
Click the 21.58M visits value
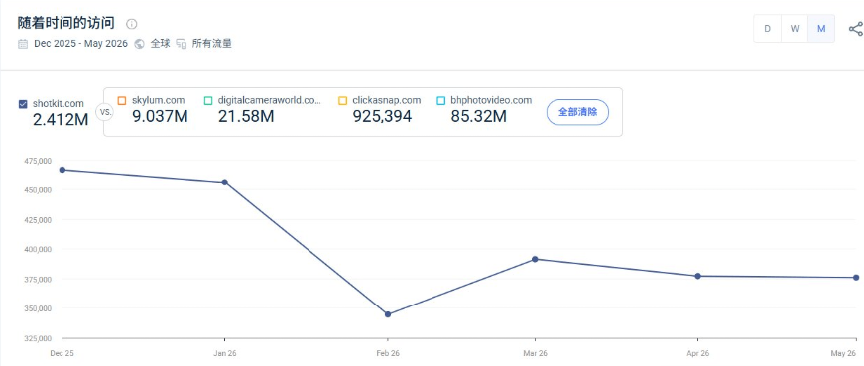[246, 116]
